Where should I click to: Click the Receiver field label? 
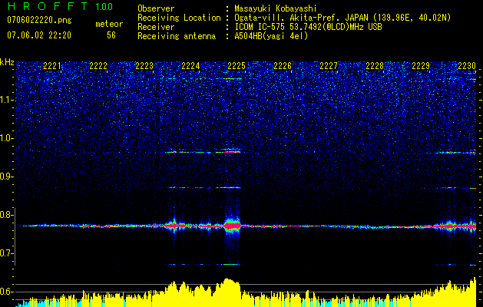[156, 28]
